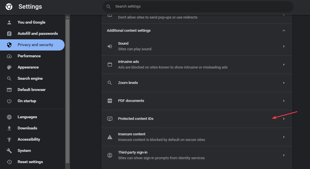
Task: Click the Sound row title
Action: [123, 44]
